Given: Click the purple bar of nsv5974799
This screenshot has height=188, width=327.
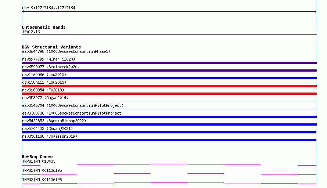Looking at the screenshot, I should (169, 63).
